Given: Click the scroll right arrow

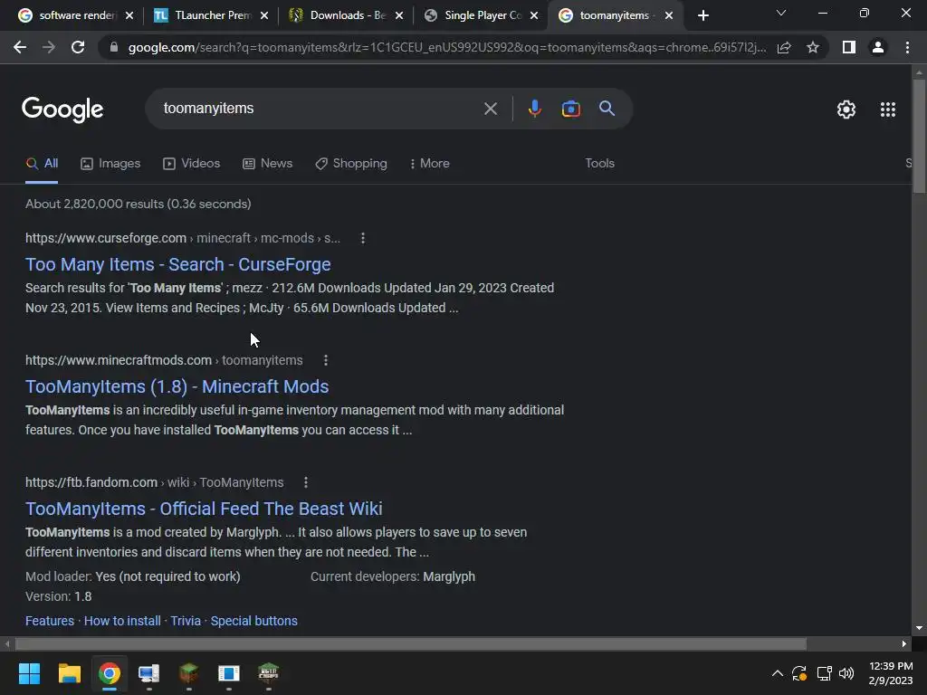Looking at the screenshot, I should [x=904, y=643].
